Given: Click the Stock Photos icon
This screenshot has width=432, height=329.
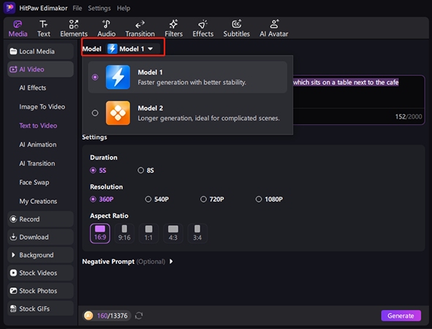Looking at the screenshot, I should (13, 291).
